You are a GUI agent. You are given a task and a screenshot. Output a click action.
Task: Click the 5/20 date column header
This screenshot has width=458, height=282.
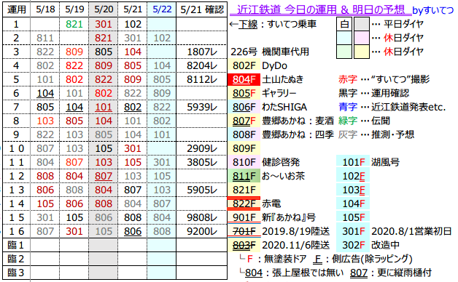tap(104, 9)
